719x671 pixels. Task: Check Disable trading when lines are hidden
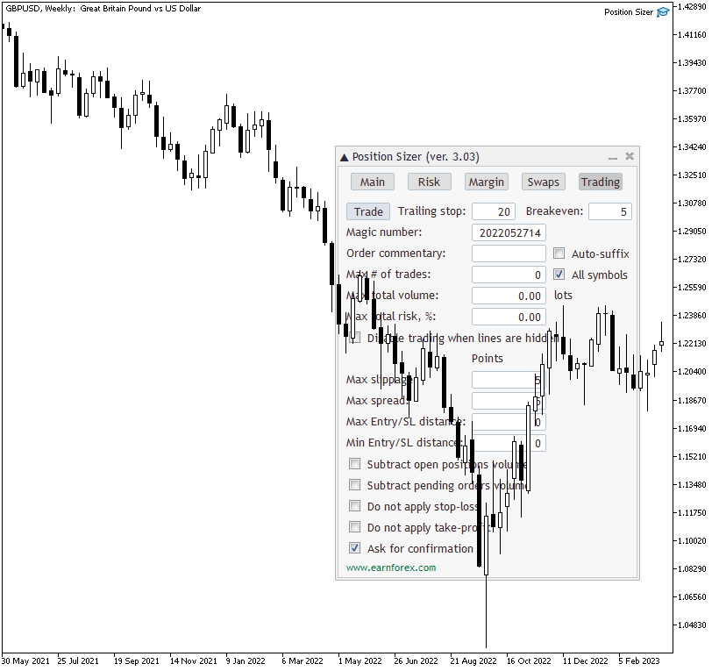click(355, 338)
